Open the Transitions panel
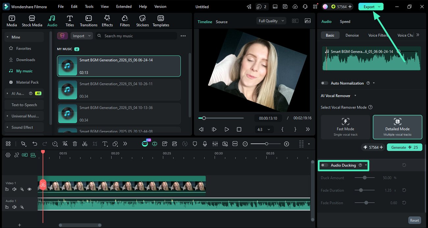 [x=89, y=21]
